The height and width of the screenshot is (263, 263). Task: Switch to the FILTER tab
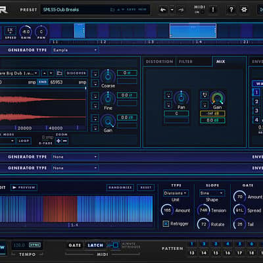tap(185, 62)
